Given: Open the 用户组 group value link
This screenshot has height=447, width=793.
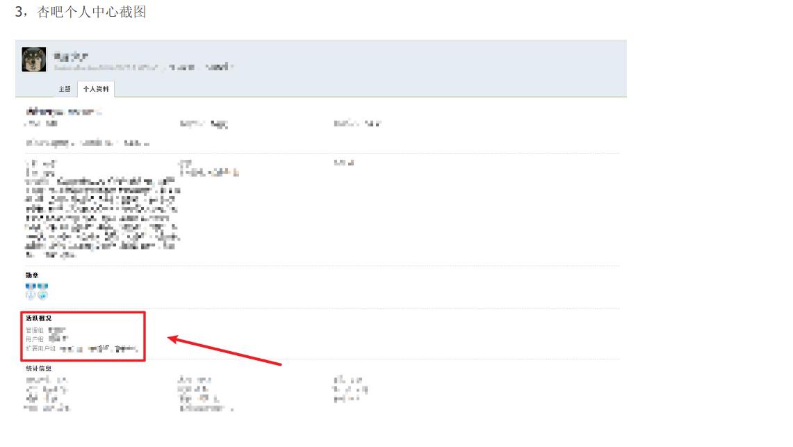Looking at the screenshot, I should [x=58, y=339].
